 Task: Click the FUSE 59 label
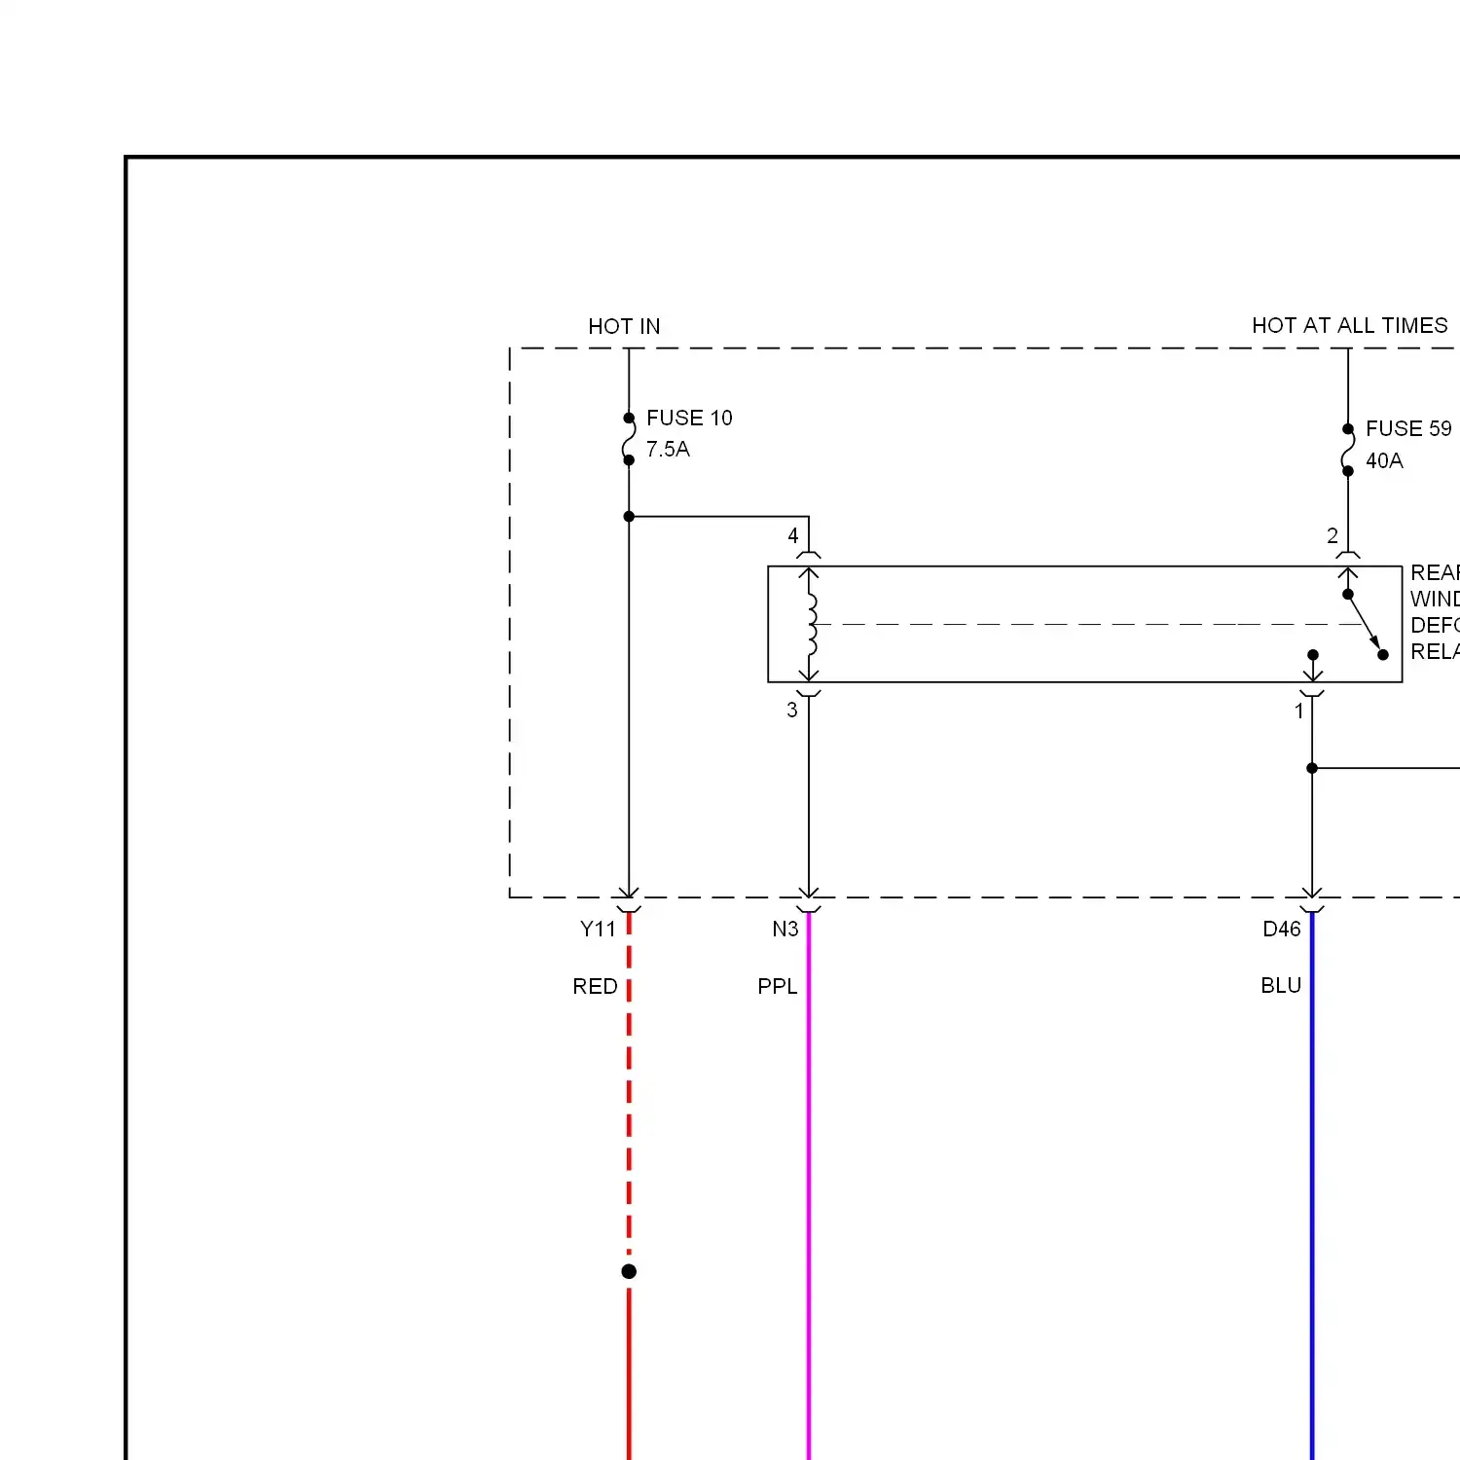click(1408, 428)
